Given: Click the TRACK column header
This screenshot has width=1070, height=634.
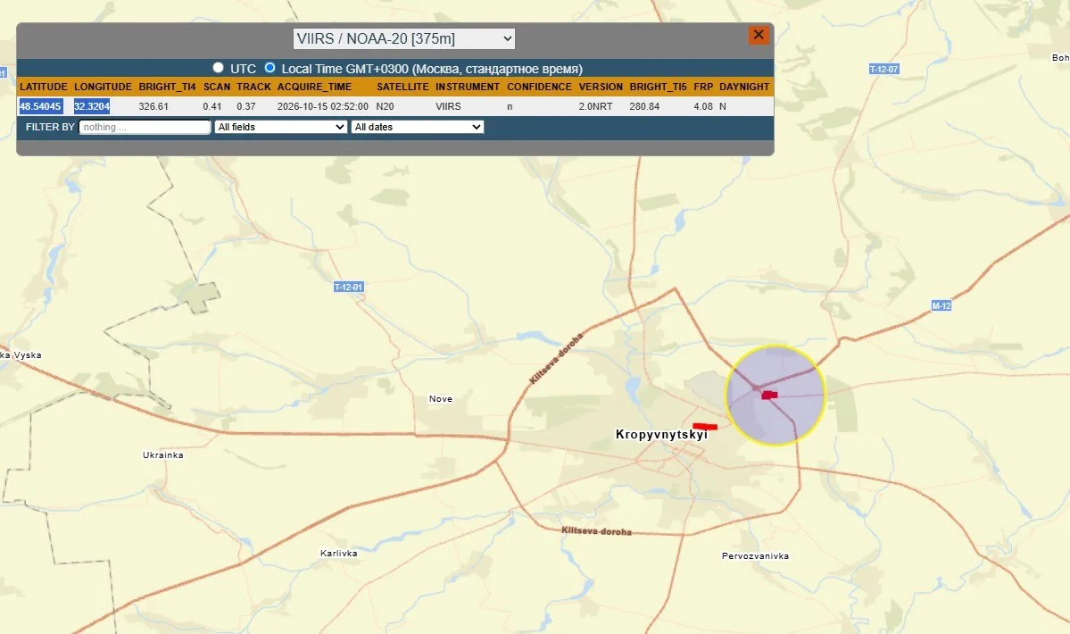Looking at the screenshot, I should point(253,87).
